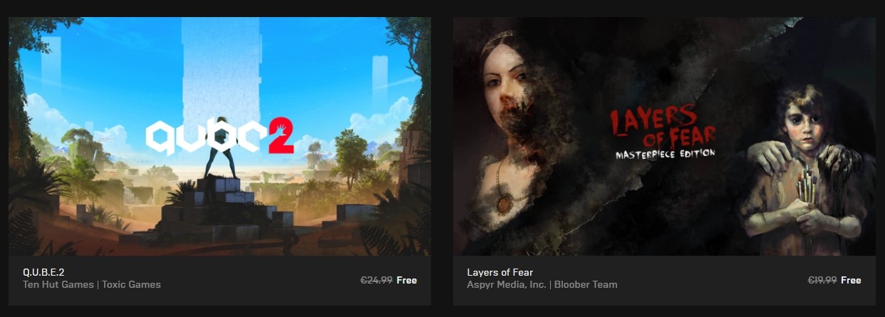
Task: Open the Layers of Fear title link
Action: pyautogui.click(x=500, y=272)
